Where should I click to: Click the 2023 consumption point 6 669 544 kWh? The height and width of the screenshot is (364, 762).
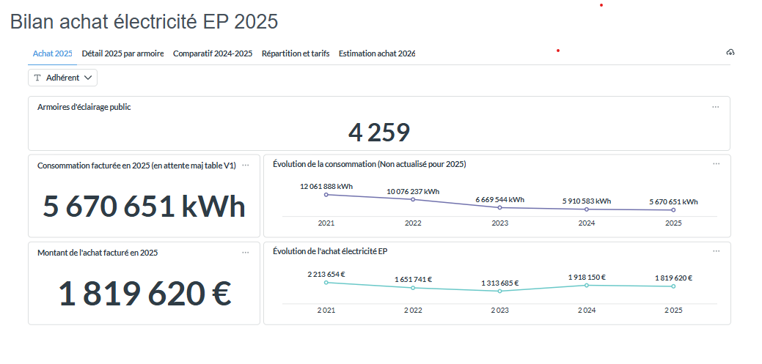click(x=499, y=207)
